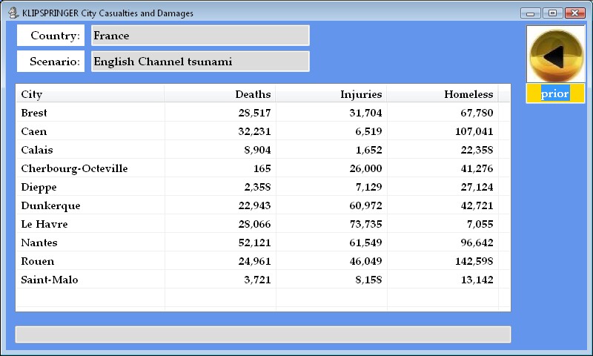Sort table by City column header

pyautogui.click(x=89, y=94)
